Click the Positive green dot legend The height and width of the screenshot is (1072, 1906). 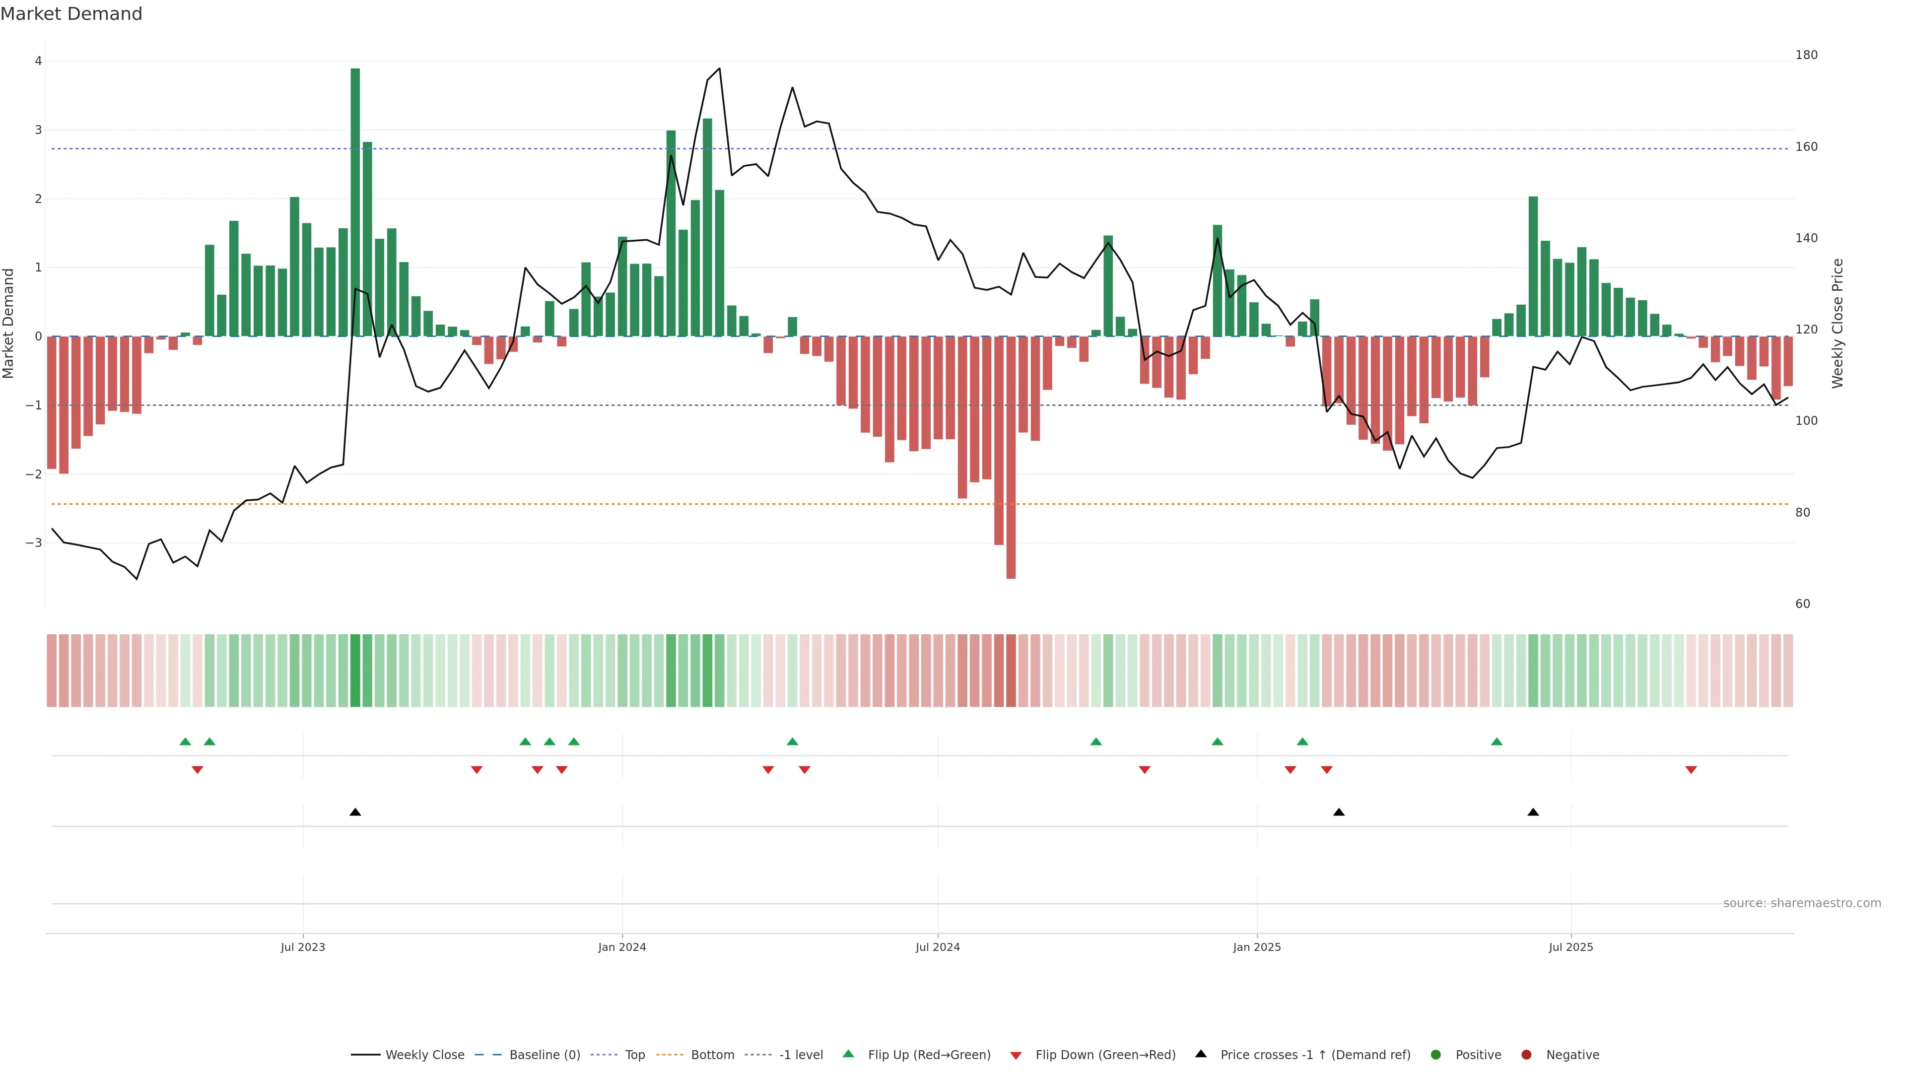pyautogui.click(x=1436, y=1055)
